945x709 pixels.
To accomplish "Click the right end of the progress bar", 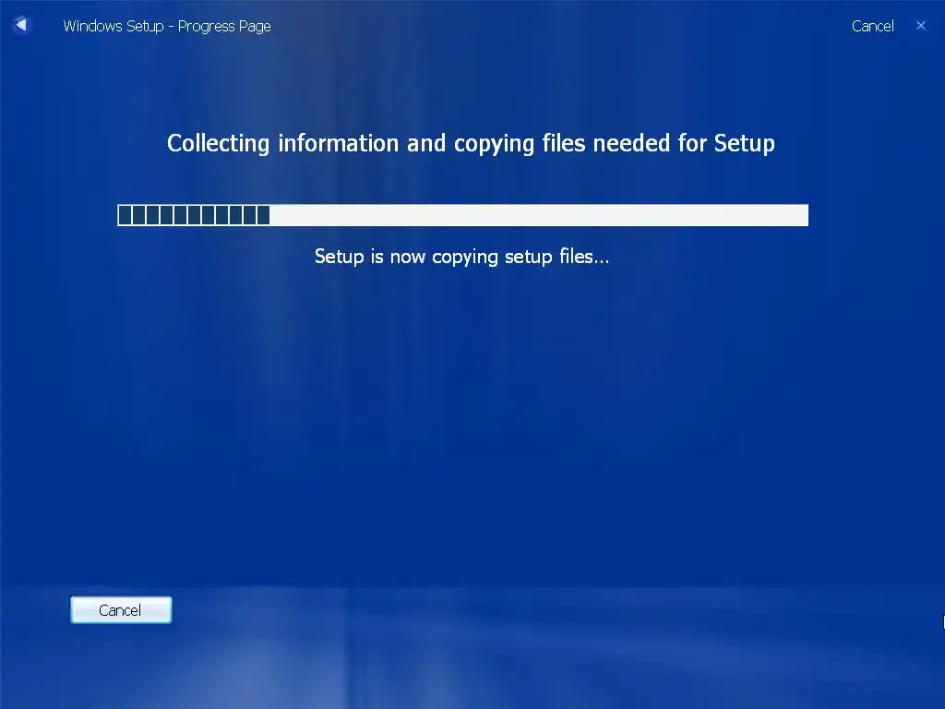I will coord(802,215).
